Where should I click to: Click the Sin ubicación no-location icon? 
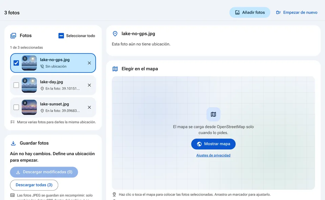(x=42, y=67)
